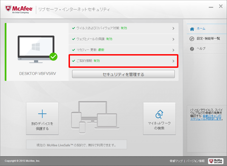The height and width of the screenshot is (166, 227).
Task: Open ご契約情報 status row
Action: coord(123,61)
